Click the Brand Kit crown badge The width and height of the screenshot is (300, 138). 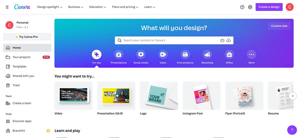tap(48, 131)
